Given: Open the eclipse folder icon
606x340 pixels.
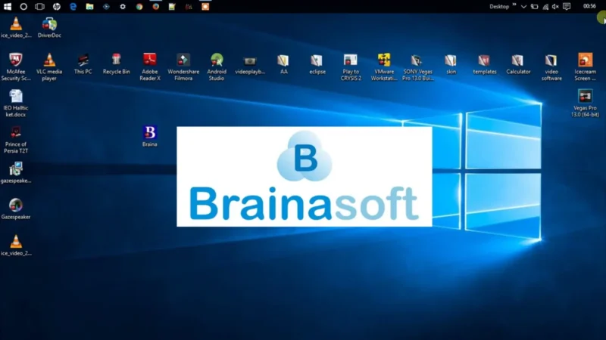Looking at the screenshot, I should [x=317, y=63].
